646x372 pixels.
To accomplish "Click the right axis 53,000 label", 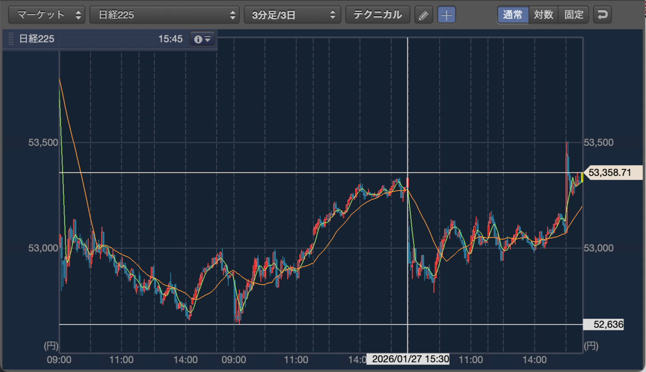I will click(x=599, y=248).
